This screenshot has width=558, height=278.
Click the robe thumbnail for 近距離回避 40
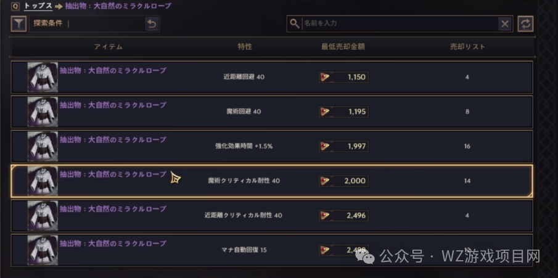tap(43, 77)
